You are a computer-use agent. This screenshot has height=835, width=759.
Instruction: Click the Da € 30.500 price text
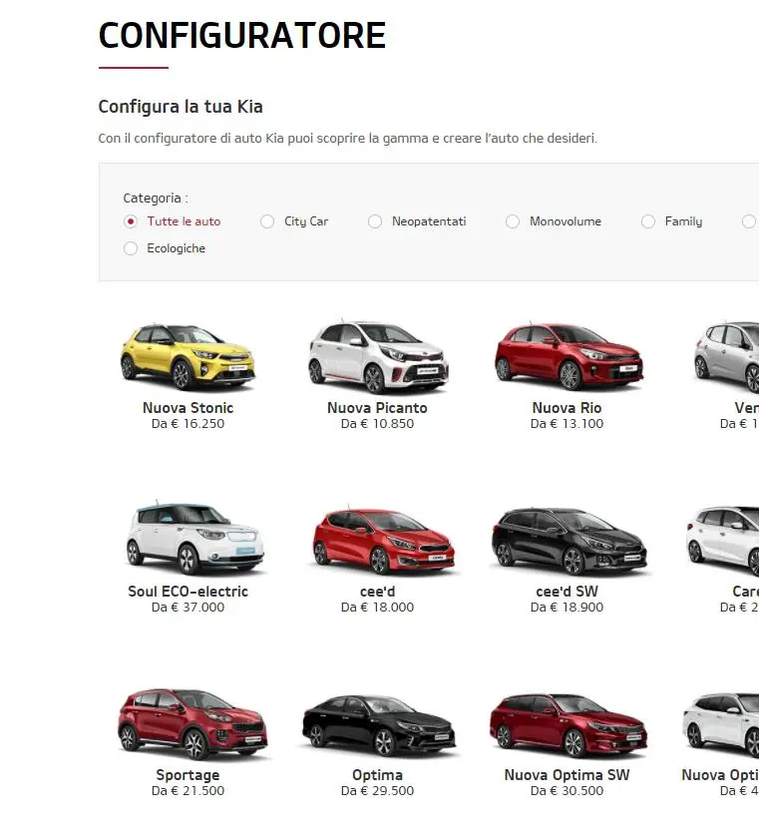[x=567, y=791]
